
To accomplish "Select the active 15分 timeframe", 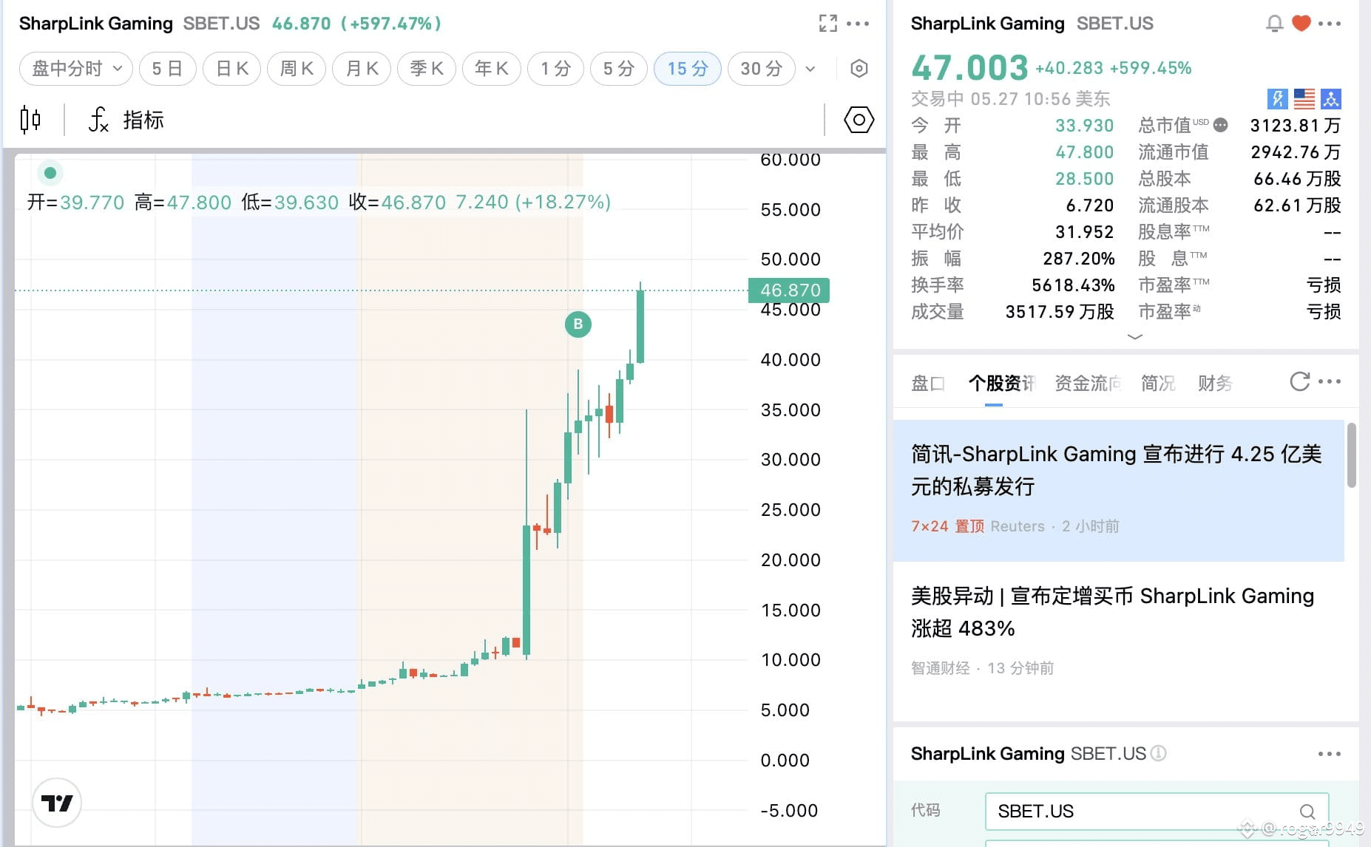I will click(x=688, y=69).
